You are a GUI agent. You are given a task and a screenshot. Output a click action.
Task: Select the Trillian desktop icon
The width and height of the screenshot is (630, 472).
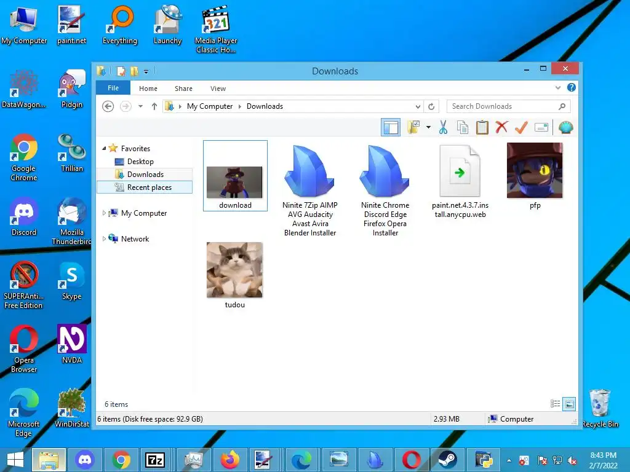(x=72, y=152)
